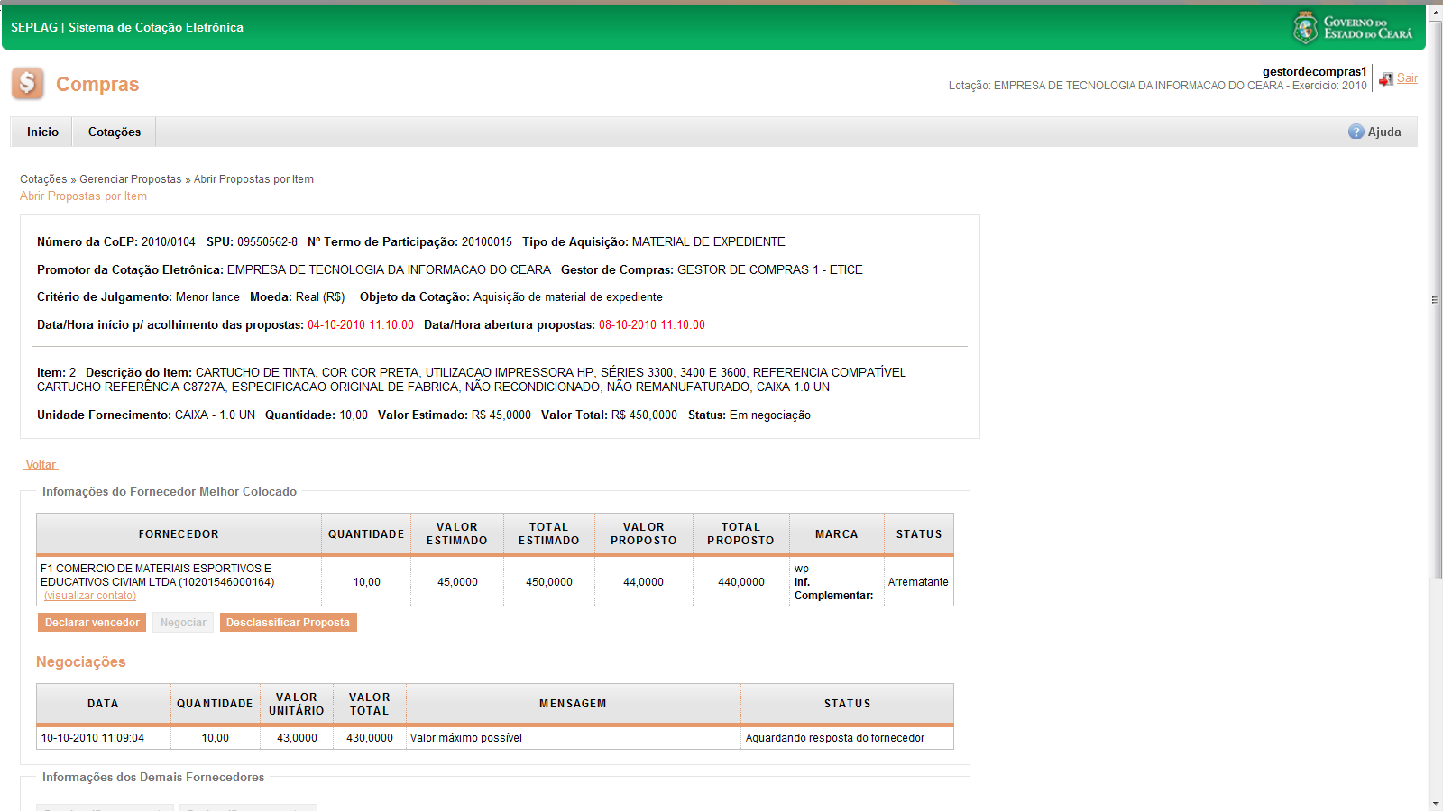This screenshot has width=1443, height=811.
Task: Select the 08-10-2010 11:10:00 abertura date
Action: pyautogui.click(x=652, y=325)
